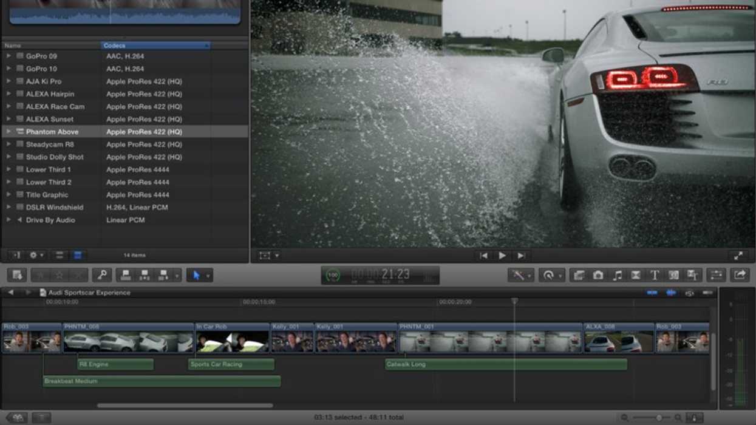Select the Catwalk Long audio clip
Viewport: 756px width, 425px height.
tap(506, 364)
